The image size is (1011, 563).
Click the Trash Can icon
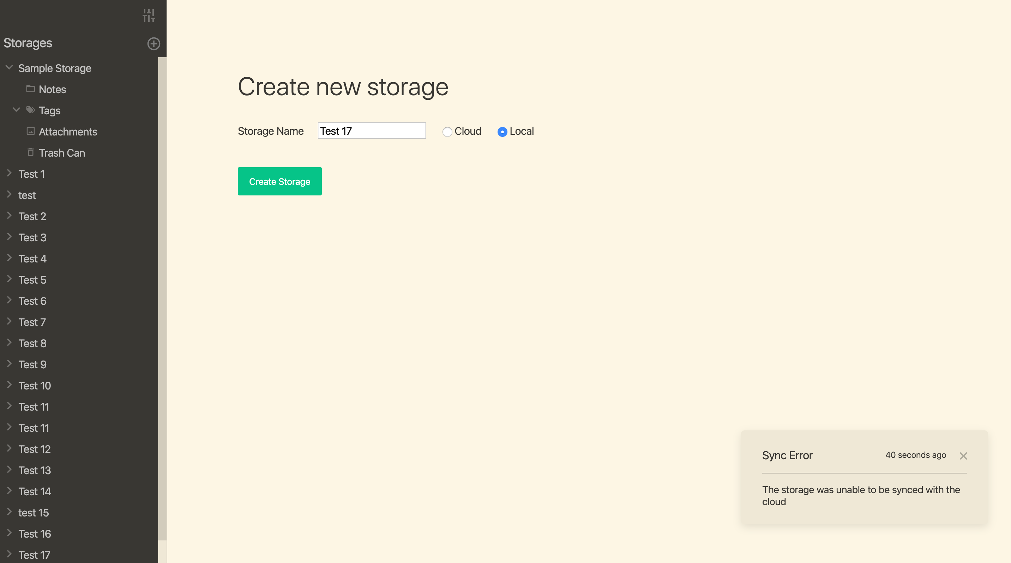pyautogui.click(x=31, y=152)
